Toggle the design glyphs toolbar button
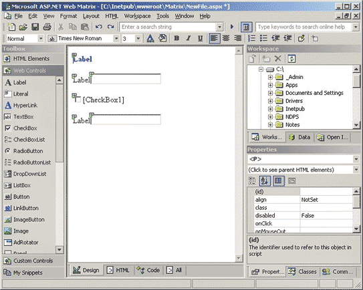 click(246, 27)
